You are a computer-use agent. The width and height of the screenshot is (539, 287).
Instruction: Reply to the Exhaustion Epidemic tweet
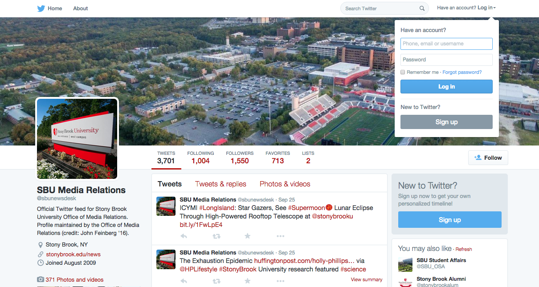(184, 281)
